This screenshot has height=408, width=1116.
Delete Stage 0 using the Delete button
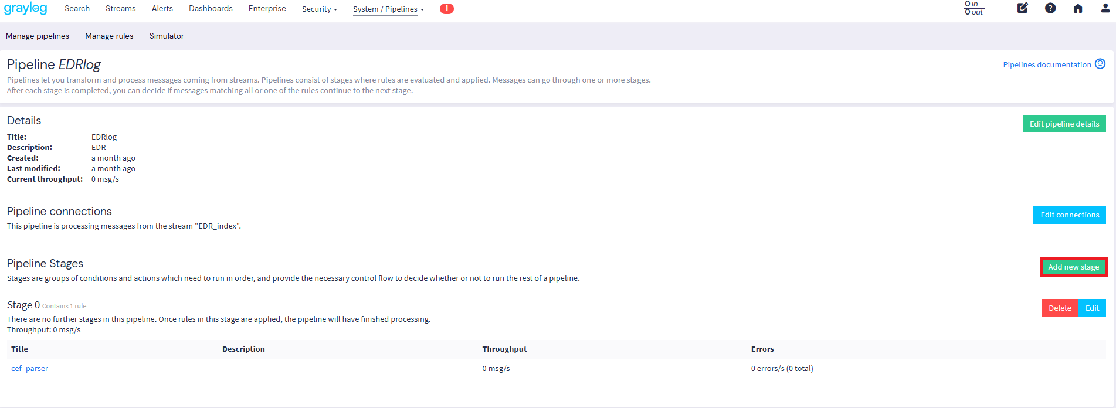click(x=1060, y=308)
